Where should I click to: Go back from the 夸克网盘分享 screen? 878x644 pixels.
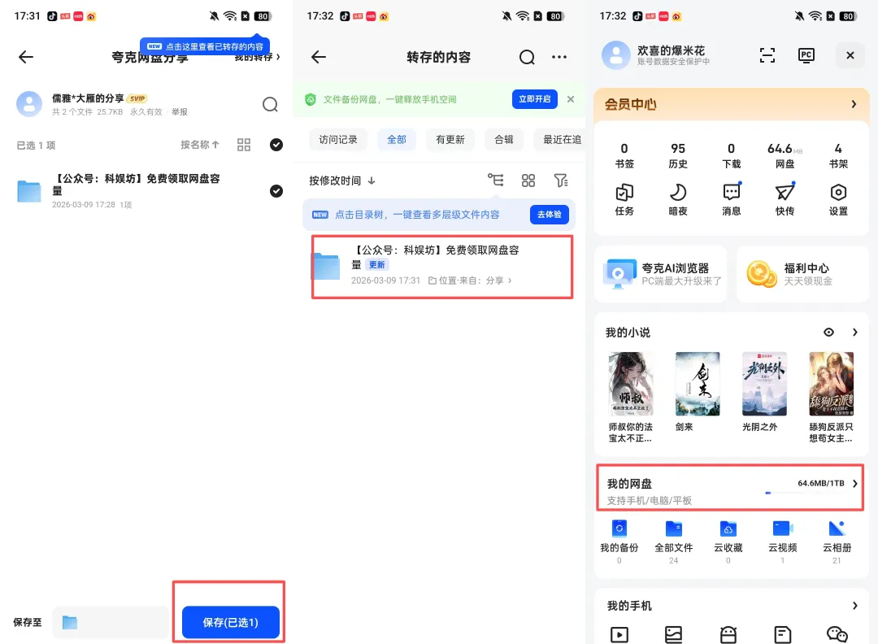click(26, 57)
